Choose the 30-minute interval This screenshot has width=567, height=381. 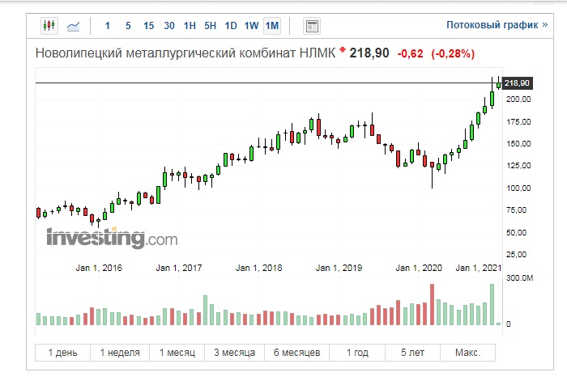tap(168, 26)
